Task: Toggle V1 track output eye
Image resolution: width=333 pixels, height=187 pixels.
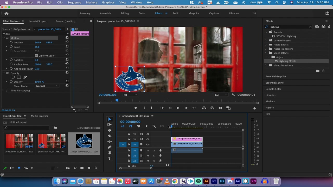Action: pos(148,144)
